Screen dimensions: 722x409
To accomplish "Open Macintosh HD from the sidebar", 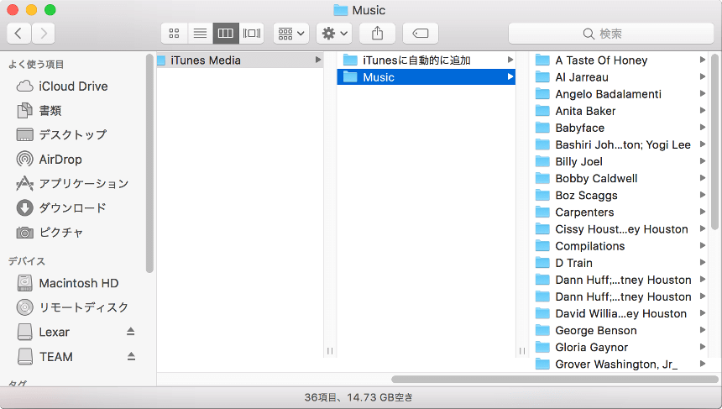I will pos(78,283).
